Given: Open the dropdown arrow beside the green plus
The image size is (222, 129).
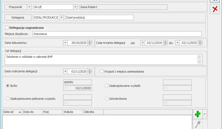Looking at the screenshot, I should pos(204,114).
